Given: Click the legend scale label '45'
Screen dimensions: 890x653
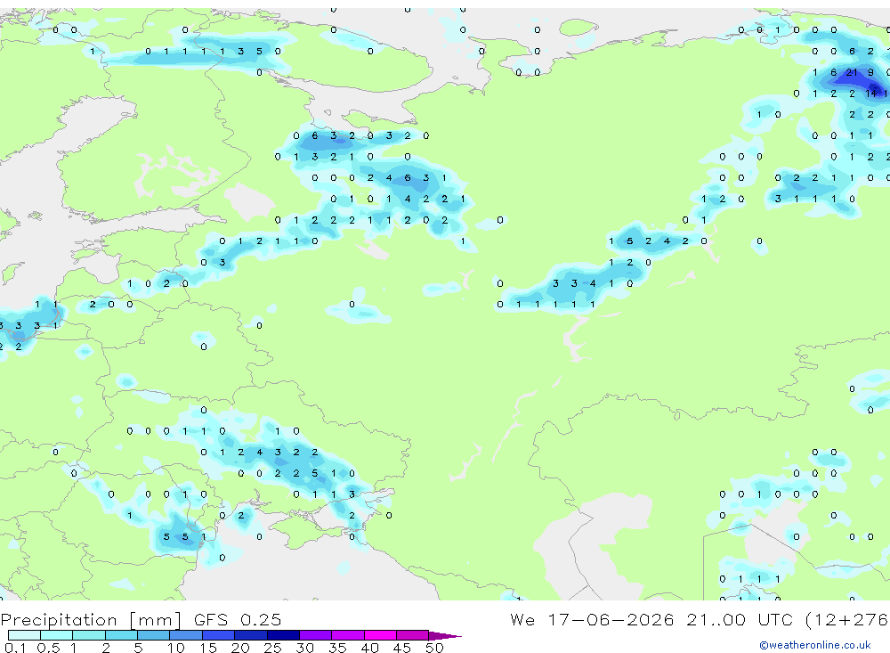Looking at the screenshot, I should pos(402,648).
